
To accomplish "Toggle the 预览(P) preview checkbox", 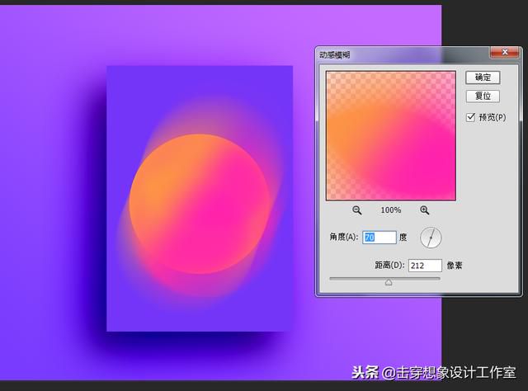I will pos(471,117).
